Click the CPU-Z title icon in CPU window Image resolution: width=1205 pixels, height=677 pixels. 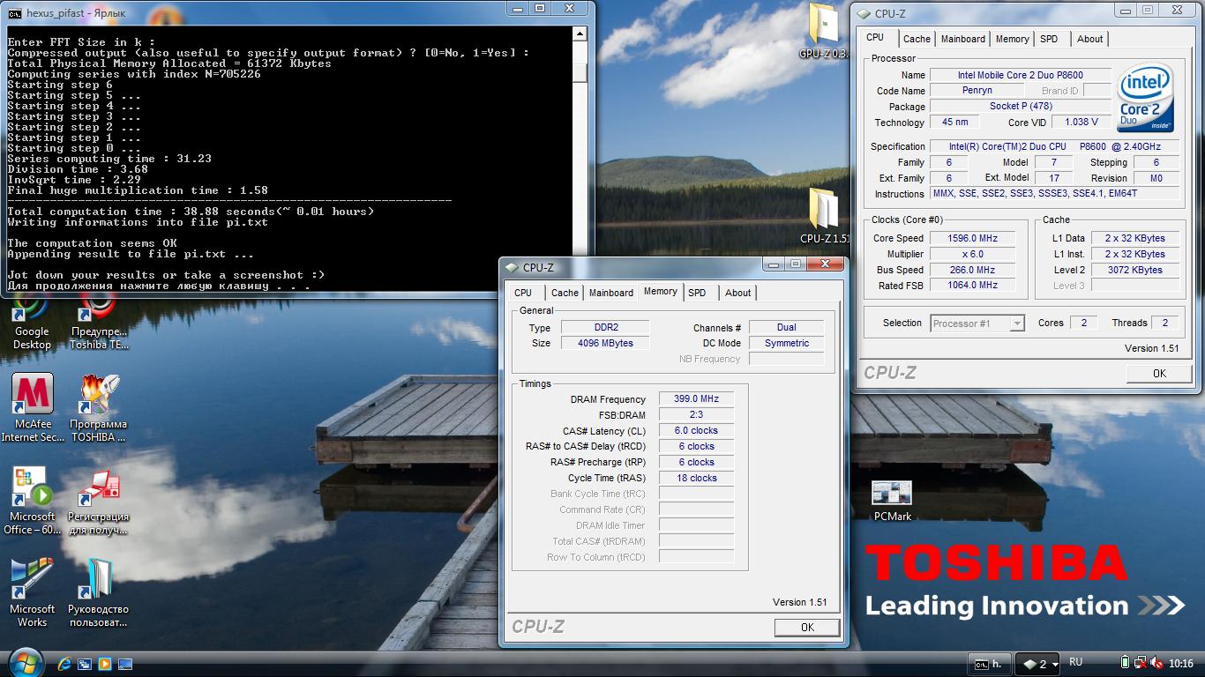(x=864, y=14)
